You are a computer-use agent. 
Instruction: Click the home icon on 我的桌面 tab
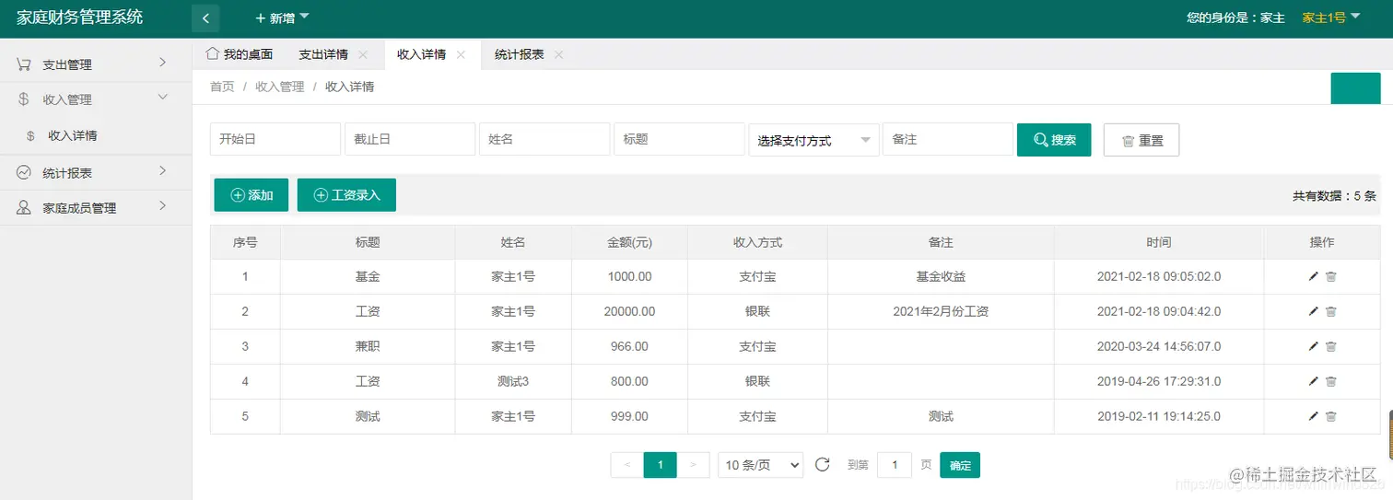pos(212,53)
